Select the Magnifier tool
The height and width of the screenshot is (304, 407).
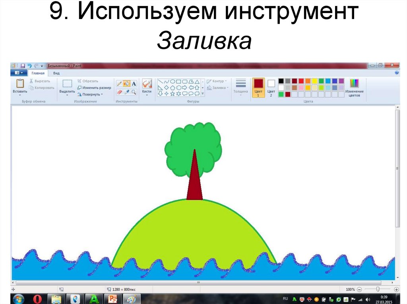134,93
